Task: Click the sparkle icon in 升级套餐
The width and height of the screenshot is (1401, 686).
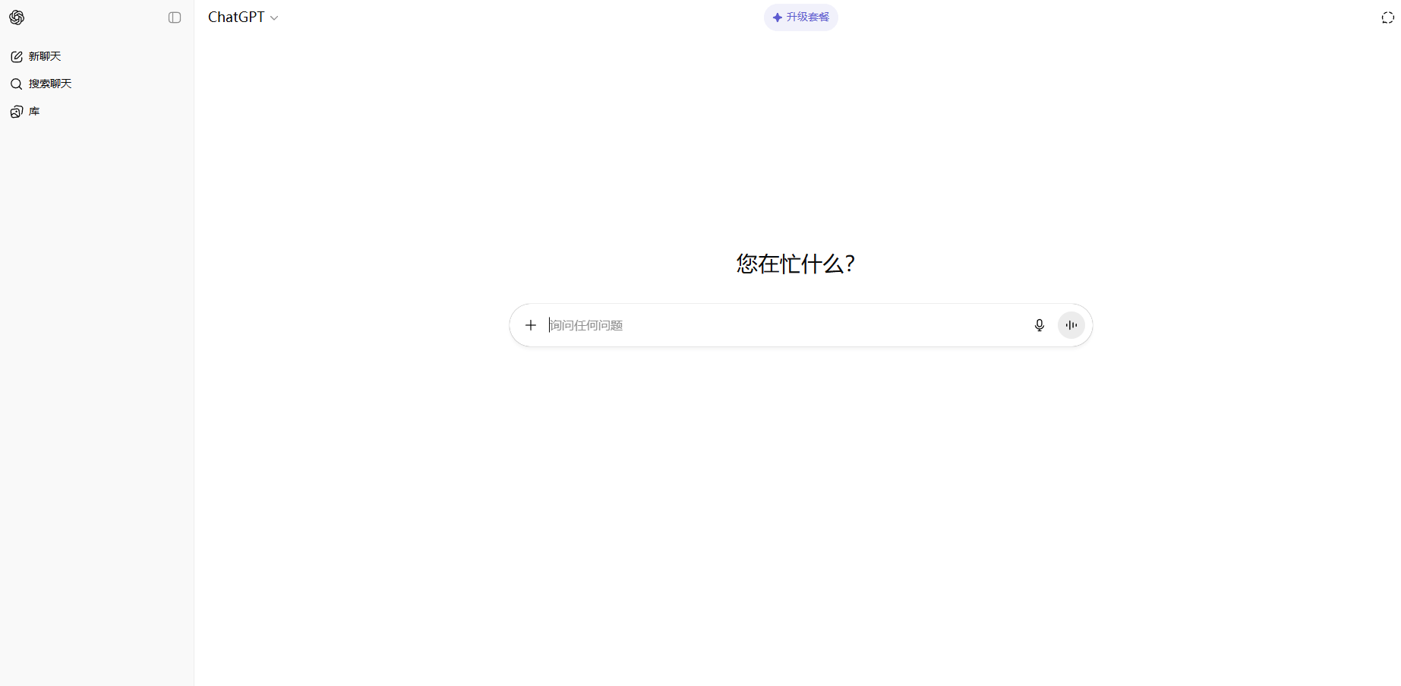Action: tap(777, 17)
